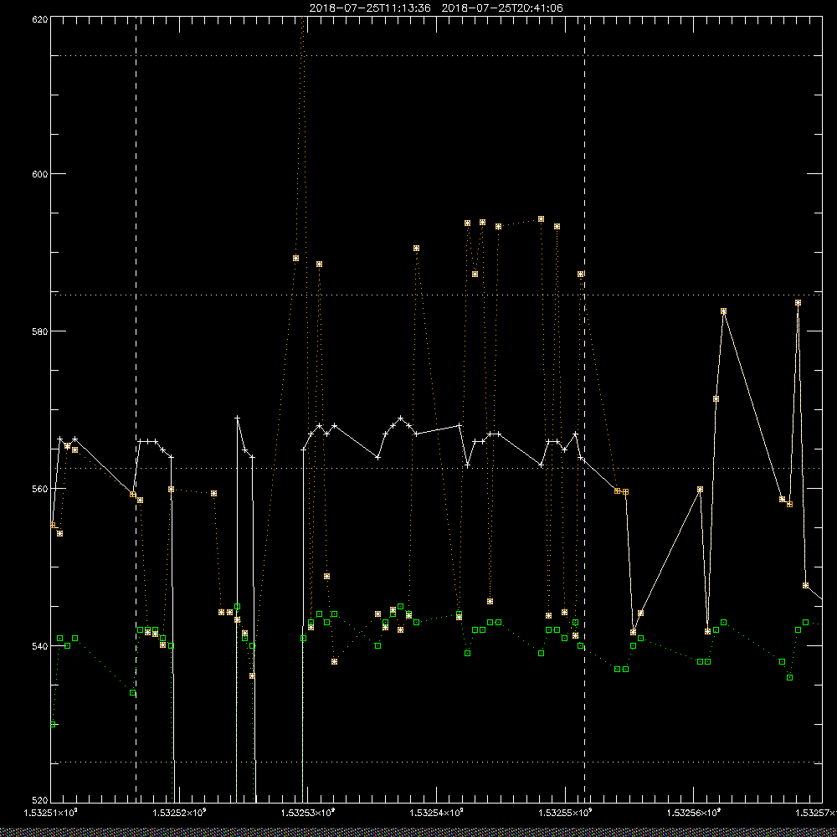Click the end timestamp 2018-07-25T20:41:06 in title
Viewport: 837px width, 837px height.
click(502, 8)
